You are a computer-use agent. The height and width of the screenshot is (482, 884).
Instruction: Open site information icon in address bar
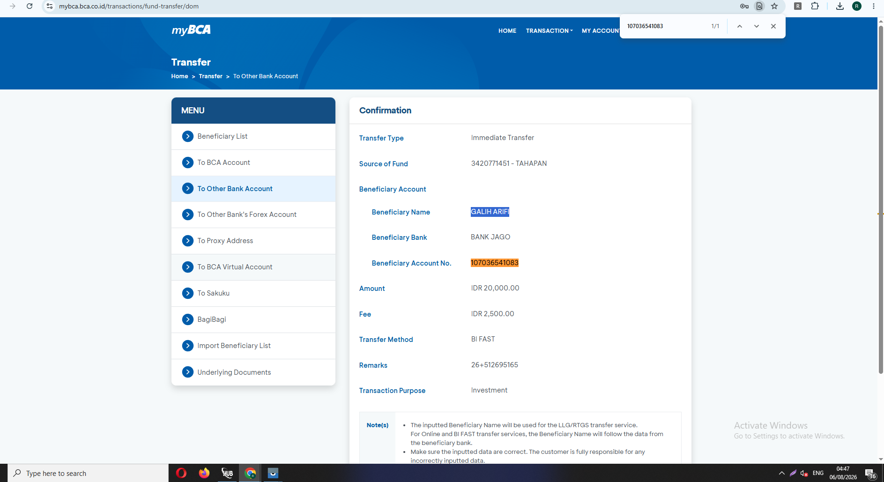(x=50, y=6)
